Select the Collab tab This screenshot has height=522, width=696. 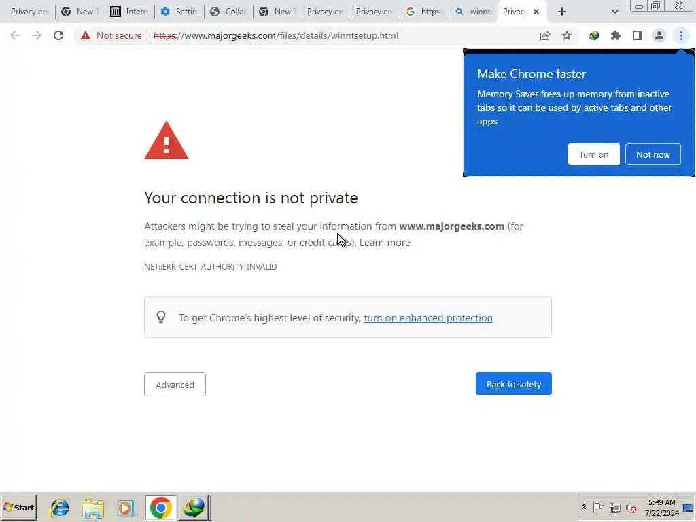pos(228,12)
